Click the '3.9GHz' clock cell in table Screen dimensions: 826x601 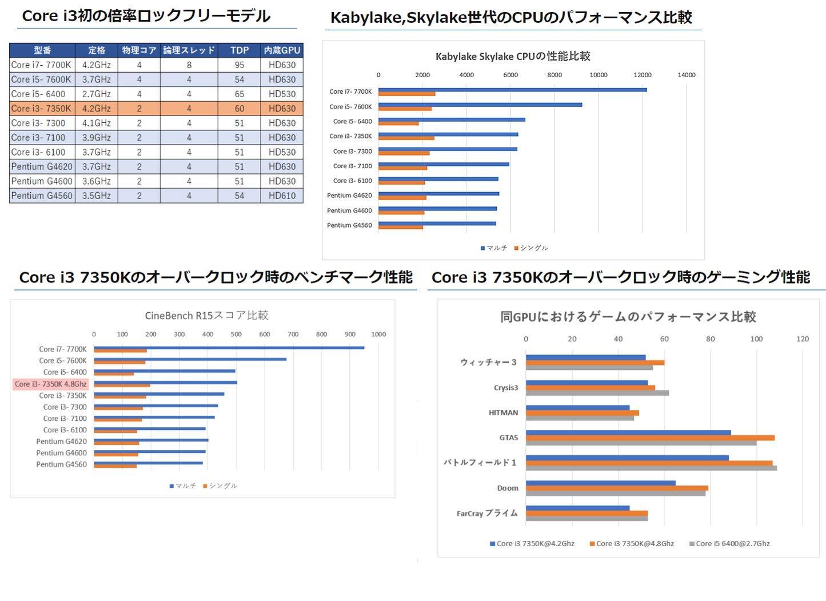click(97, 137)
